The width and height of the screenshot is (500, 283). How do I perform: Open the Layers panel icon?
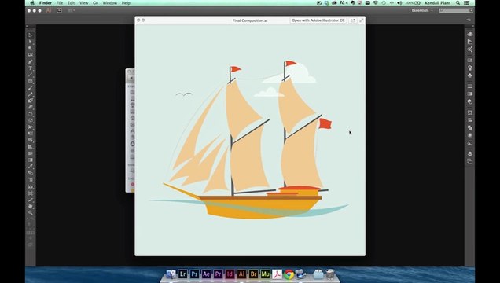click(469, 153)
